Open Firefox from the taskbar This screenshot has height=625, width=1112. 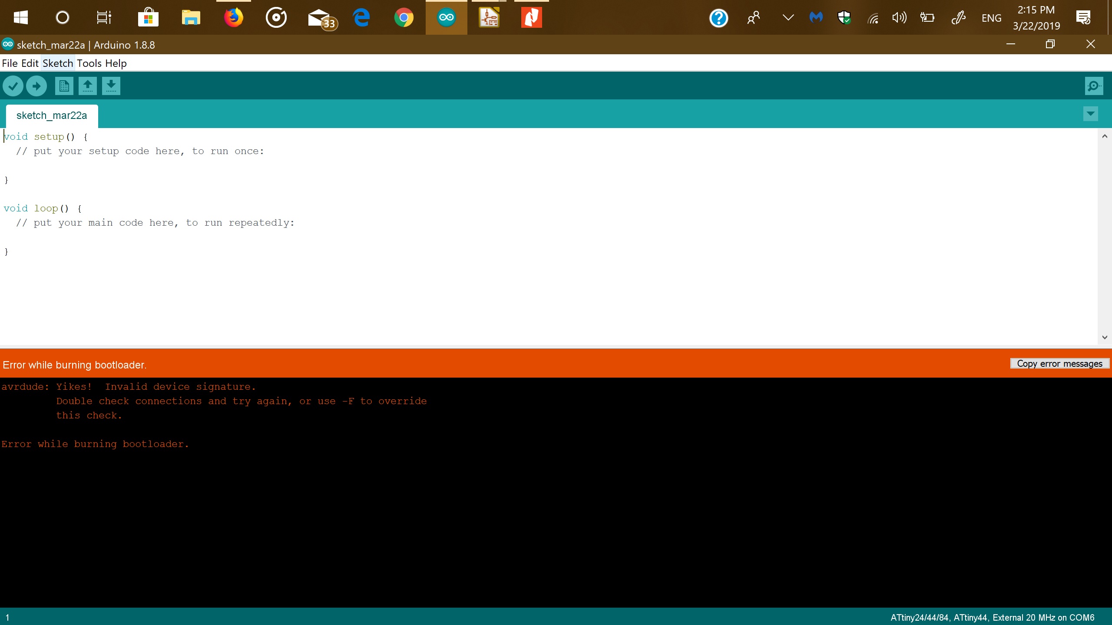(x=234, y=18)
